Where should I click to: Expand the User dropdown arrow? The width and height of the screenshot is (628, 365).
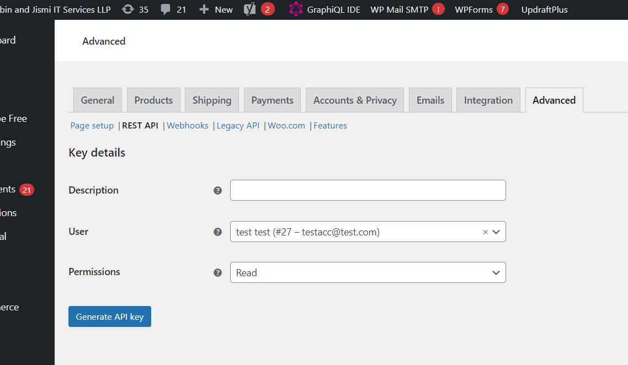tap(496, 232)
